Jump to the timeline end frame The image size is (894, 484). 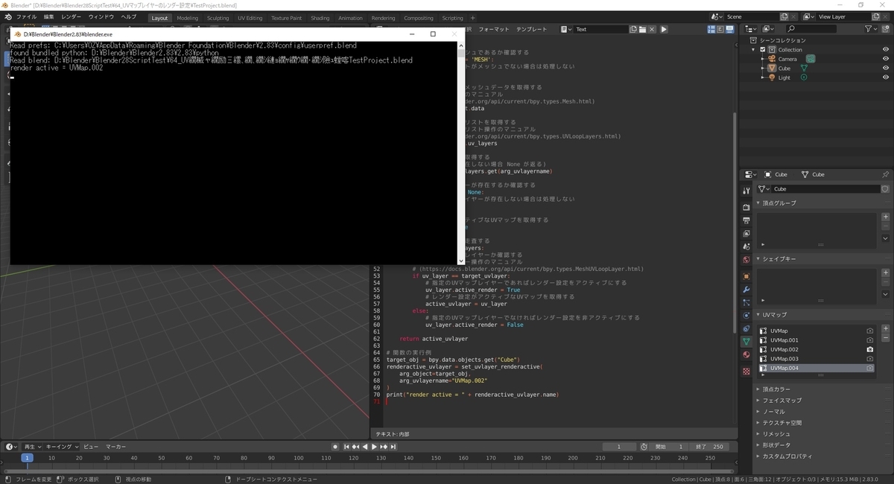tap(393, 447)
